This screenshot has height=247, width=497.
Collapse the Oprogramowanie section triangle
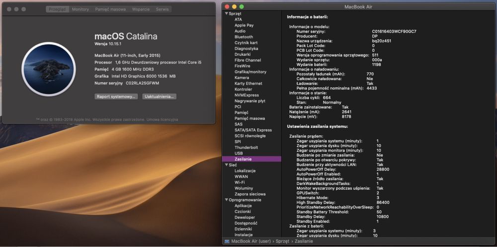(226, 200)
